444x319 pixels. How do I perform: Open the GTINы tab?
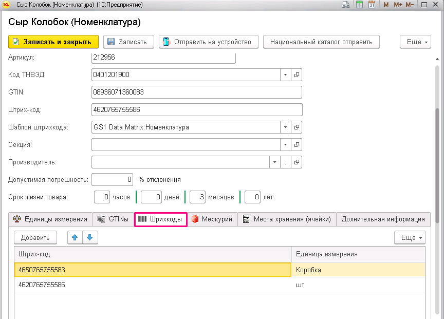[113, 219]
